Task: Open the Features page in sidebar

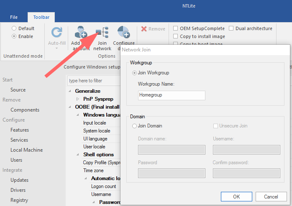Action: 20,130
